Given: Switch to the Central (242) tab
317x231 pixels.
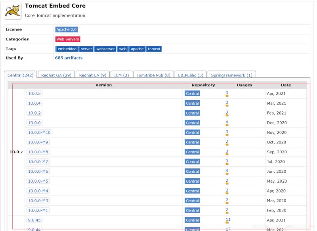Looking at the screenshot, I should pos(21,75).
